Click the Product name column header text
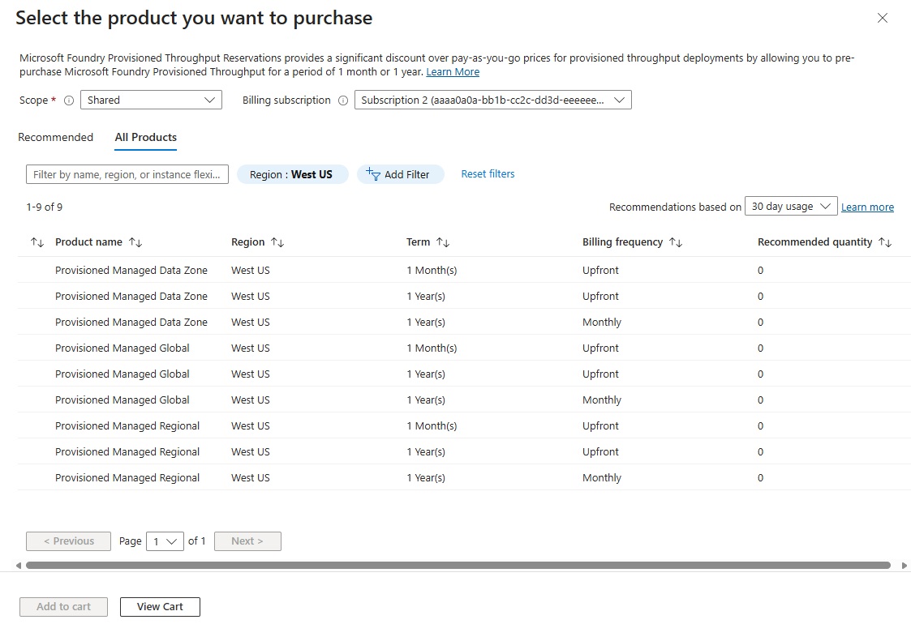The image size is (911, 624). click(88, 242)
